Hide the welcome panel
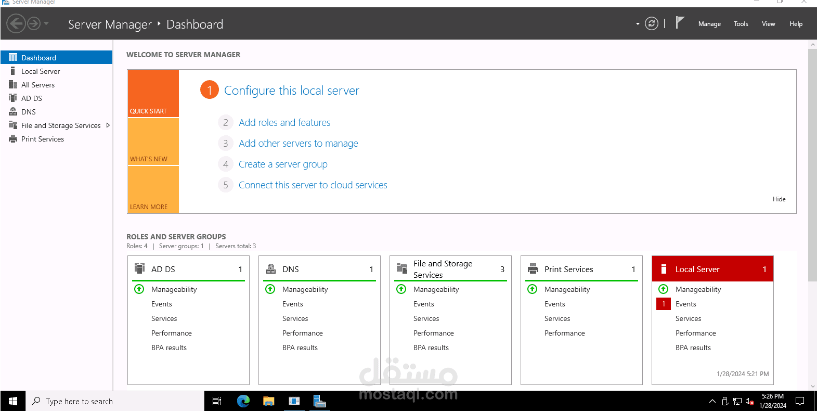The height and width of the screenshot is (411, 817). pyautogui.click(x=779, y=199)
